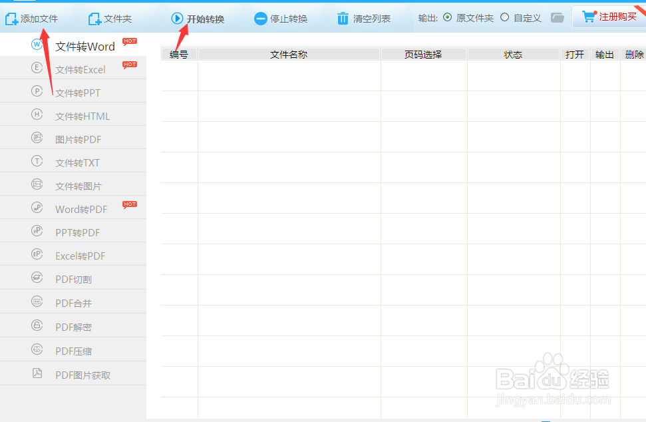Click the PDF压缩 compress icon
The height and width of the screenshot is (422, 646).
coord(37,349)
